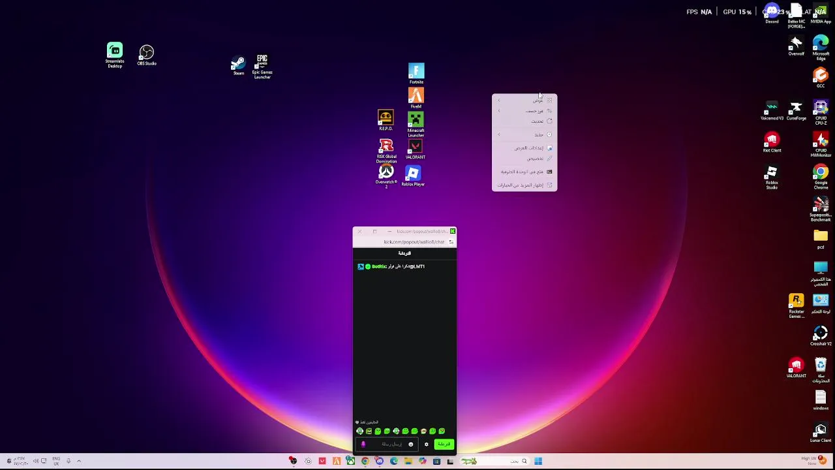Select Epic Games Launcher desktop icon
The width and height of the screenshot is (835, 470).
click(262, 67)
